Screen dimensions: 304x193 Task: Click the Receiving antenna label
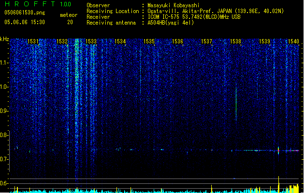pos(111,23)
